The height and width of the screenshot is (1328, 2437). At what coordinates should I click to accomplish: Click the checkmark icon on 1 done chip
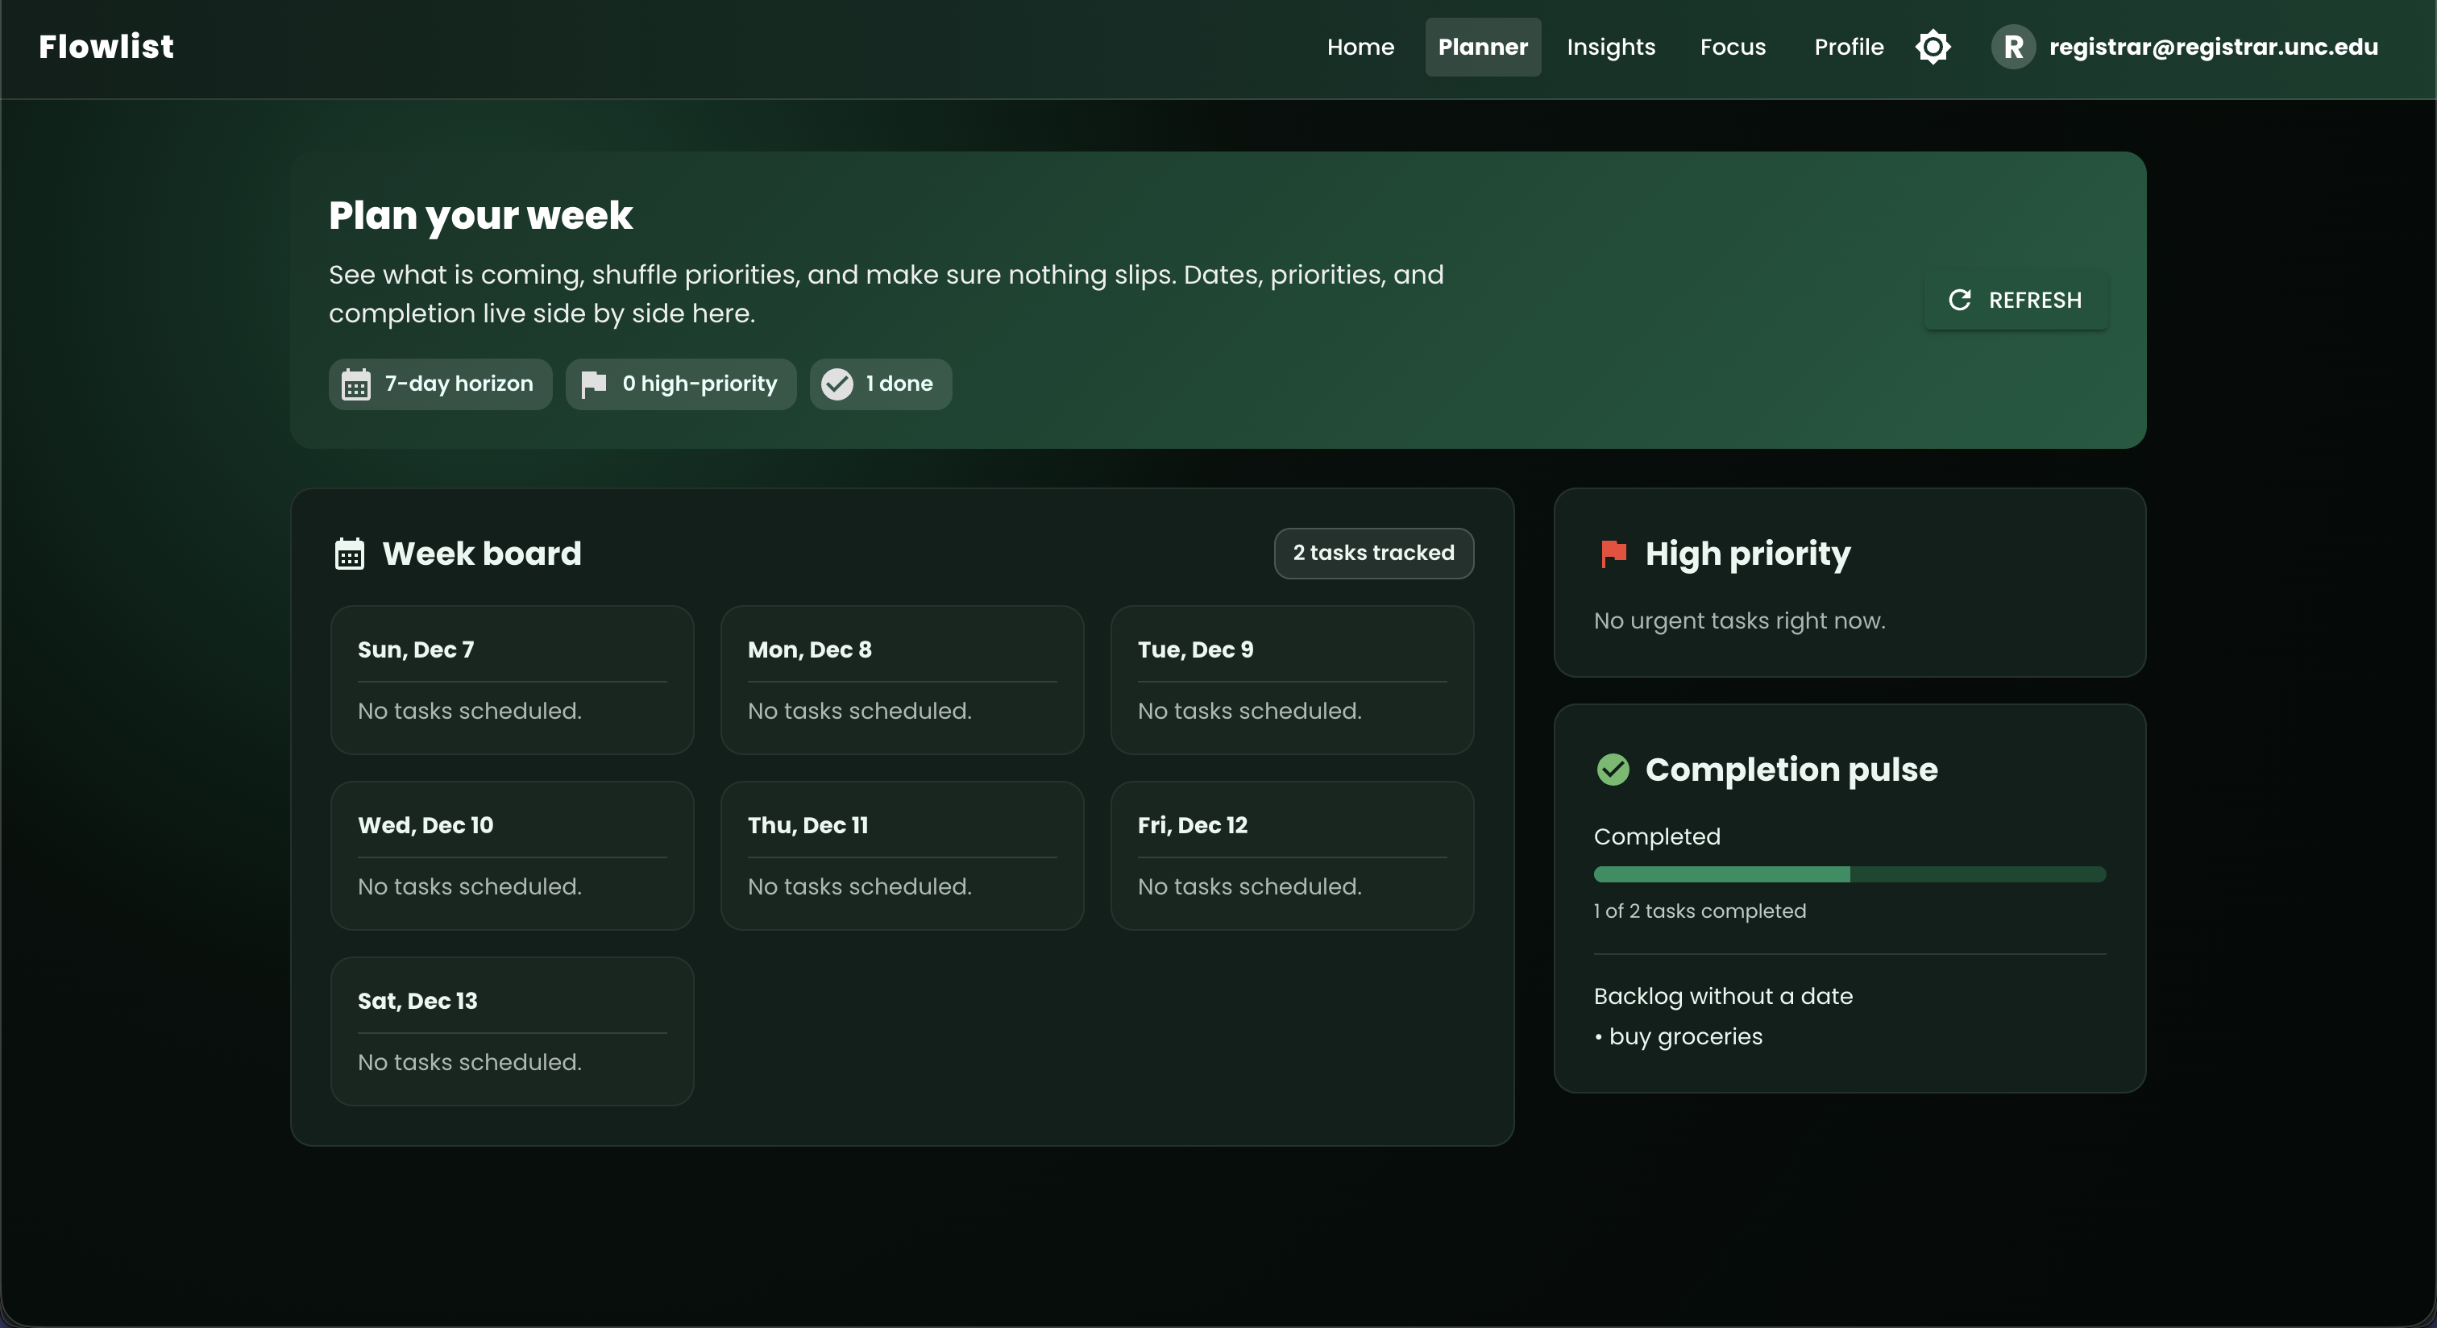point(837,384)
